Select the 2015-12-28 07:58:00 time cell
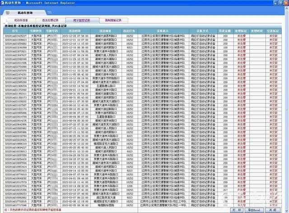Screen dimensions: 289x213 [x=75, y=36]
